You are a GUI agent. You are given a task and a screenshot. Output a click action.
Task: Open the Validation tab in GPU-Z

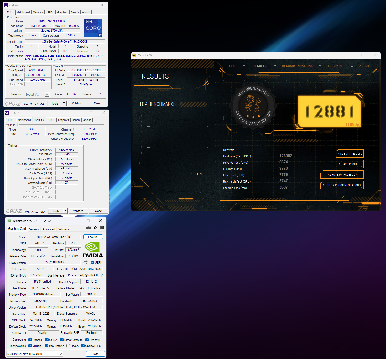64,229
